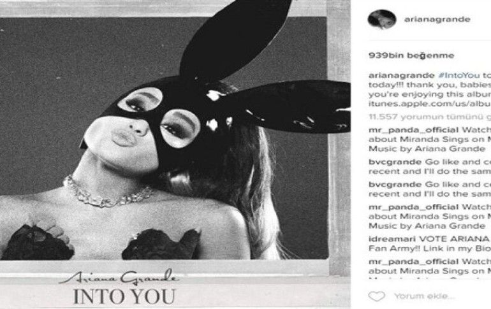This screenshot has width=491, height=309.
Task: Click the Into You album cover photo
Action: click(x=175, y=154)
